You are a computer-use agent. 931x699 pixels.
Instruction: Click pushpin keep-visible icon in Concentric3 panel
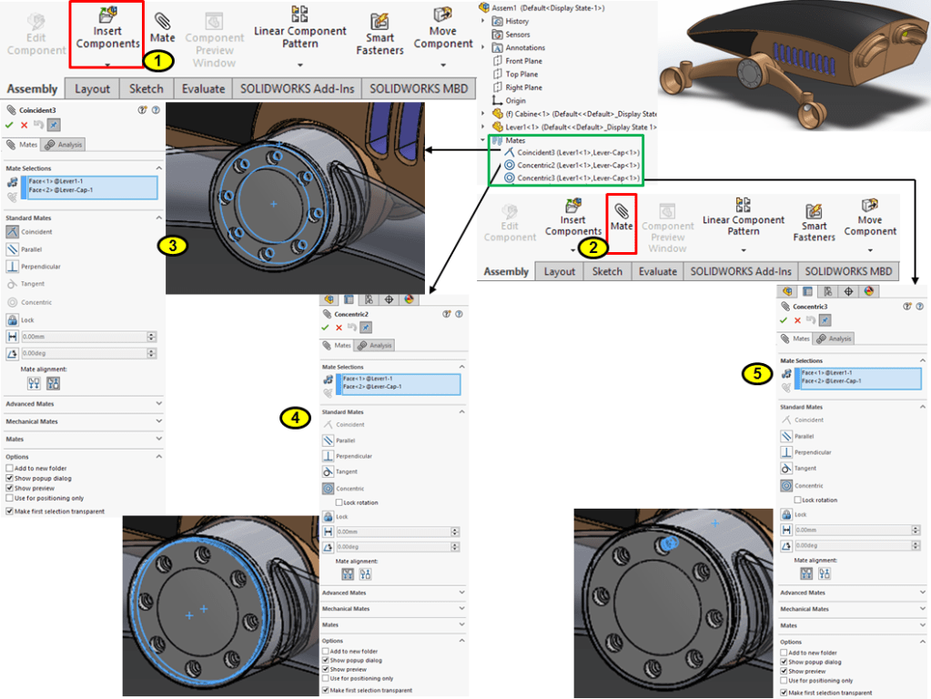823,320
